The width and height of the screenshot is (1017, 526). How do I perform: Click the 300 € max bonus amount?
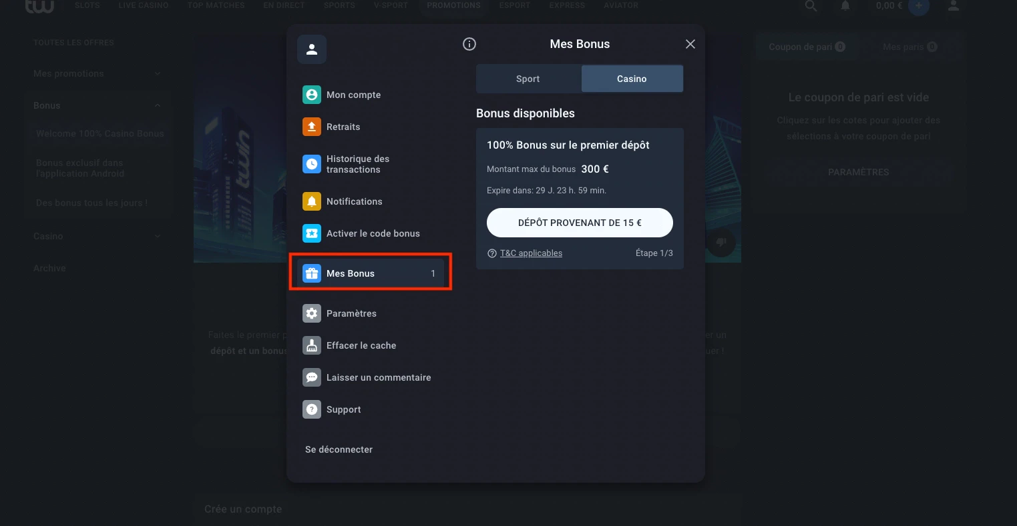point(595,169)
